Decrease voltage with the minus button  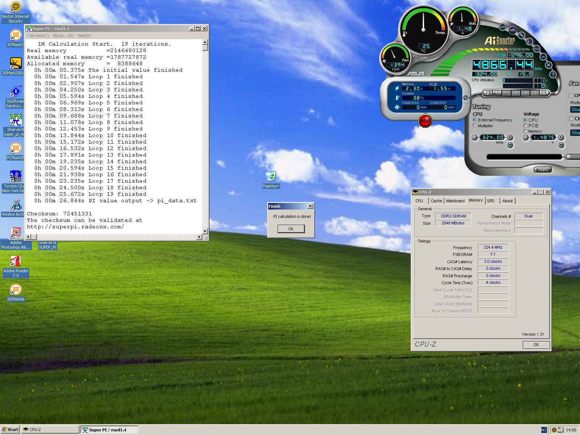pyautogui.click(x=525, y=137)
